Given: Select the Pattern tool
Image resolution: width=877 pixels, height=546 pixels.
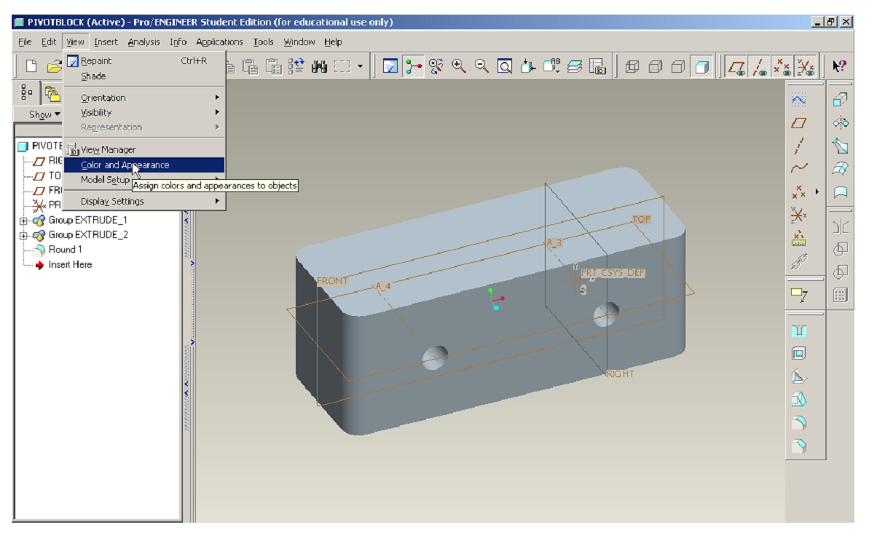Looking at the screenshot, I should pyautogui.click(x=840, y=295).
